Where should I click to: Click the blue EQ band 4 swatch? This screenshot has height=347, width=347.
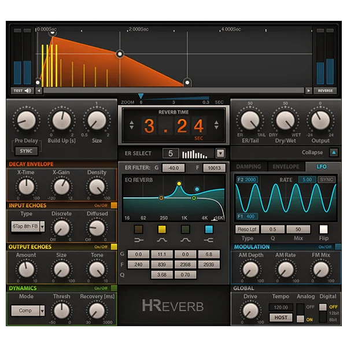(x=209, y=230)
